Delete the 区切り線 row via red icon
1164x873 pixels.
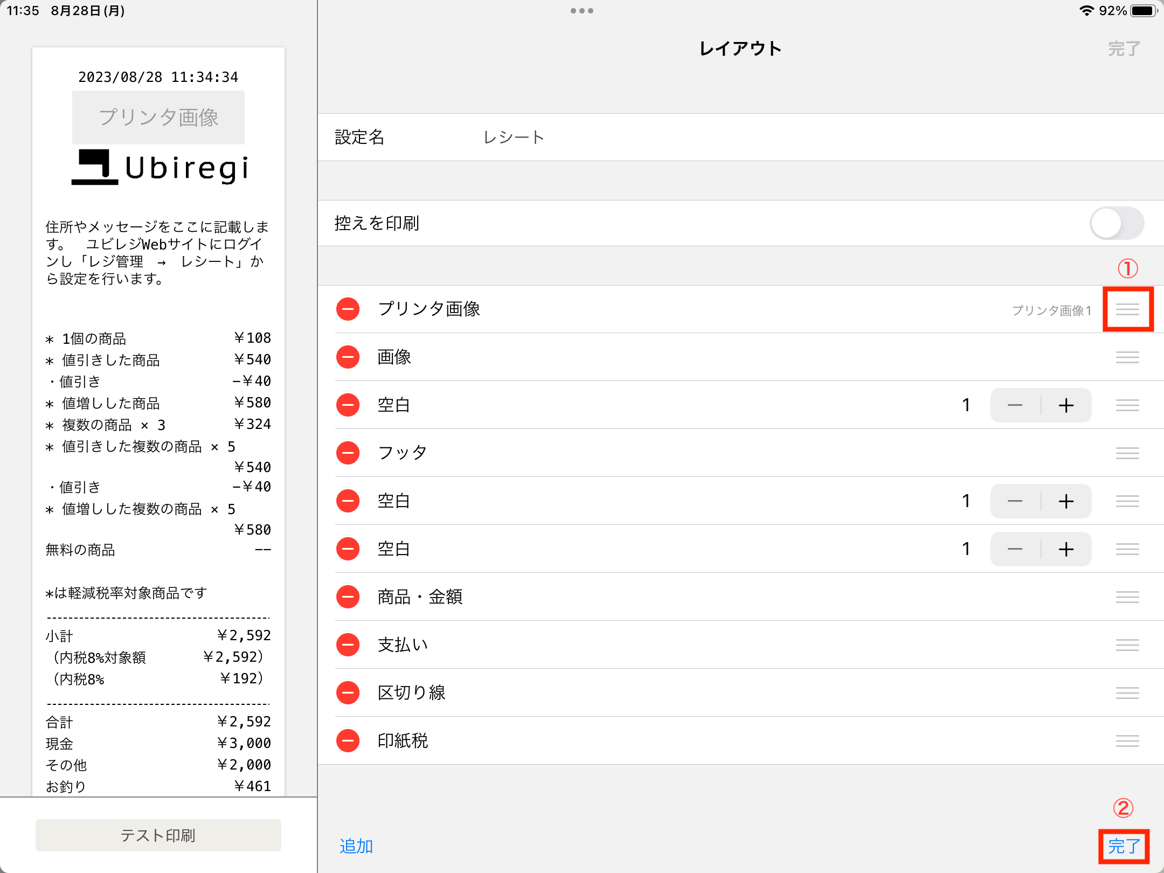348,693
